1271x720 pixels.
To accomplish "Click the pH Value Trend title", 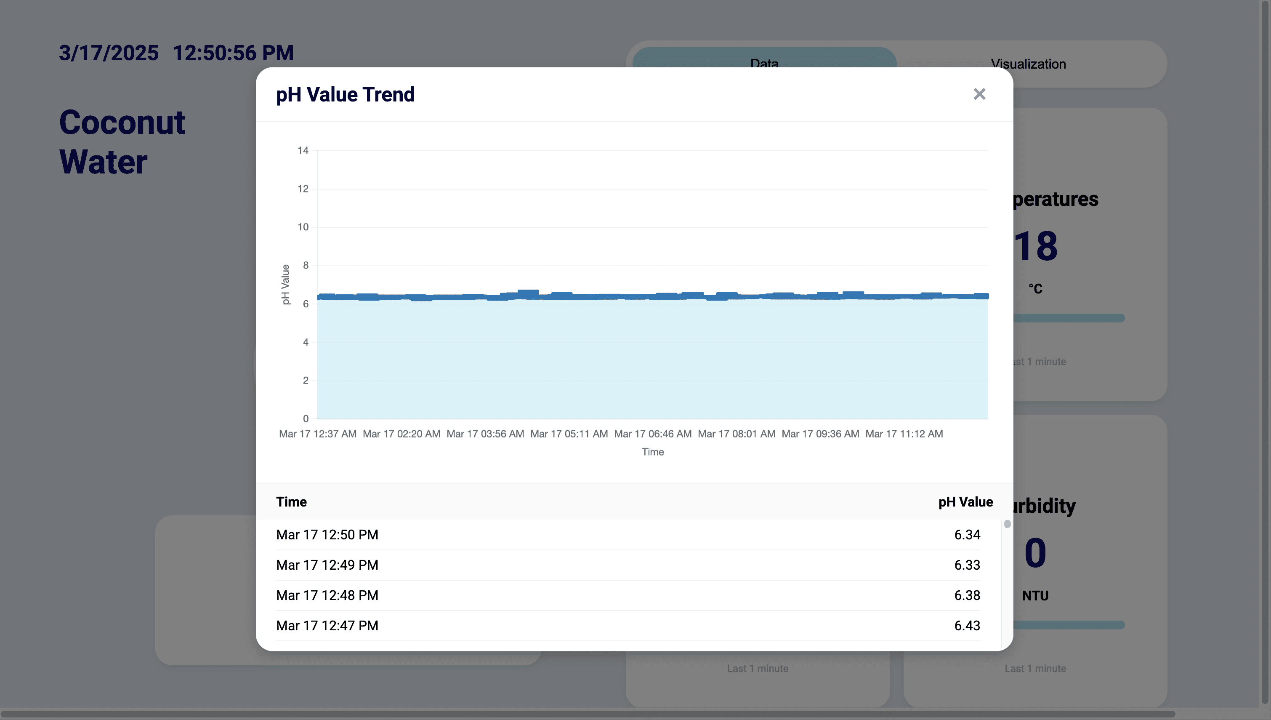I will (x=345, y=94).
